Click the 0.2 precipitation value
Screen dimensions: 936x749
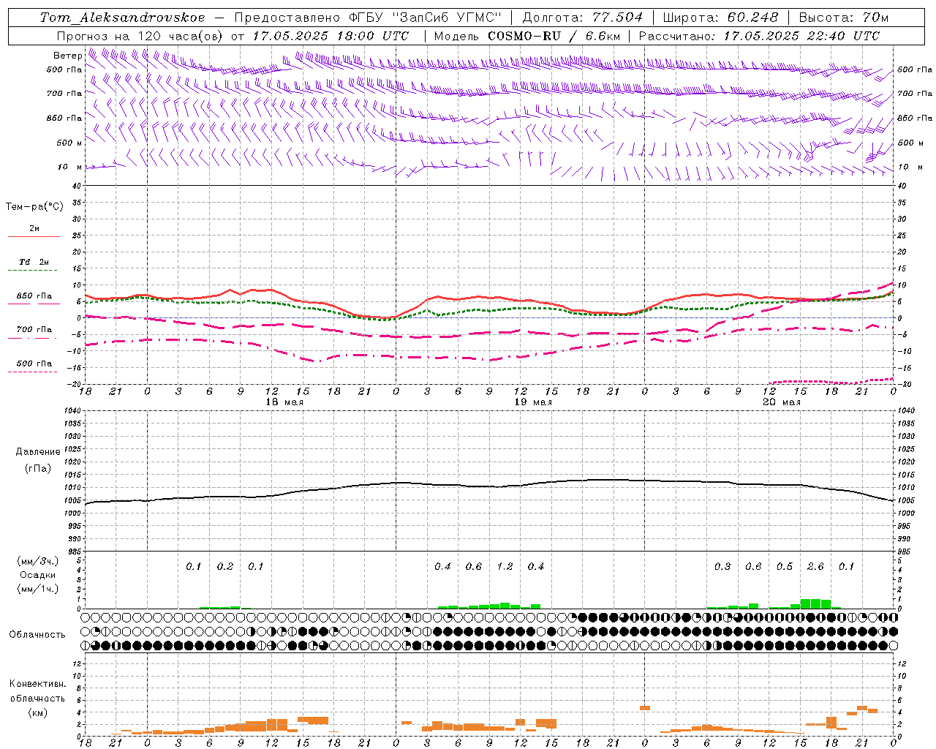point(225,567)
